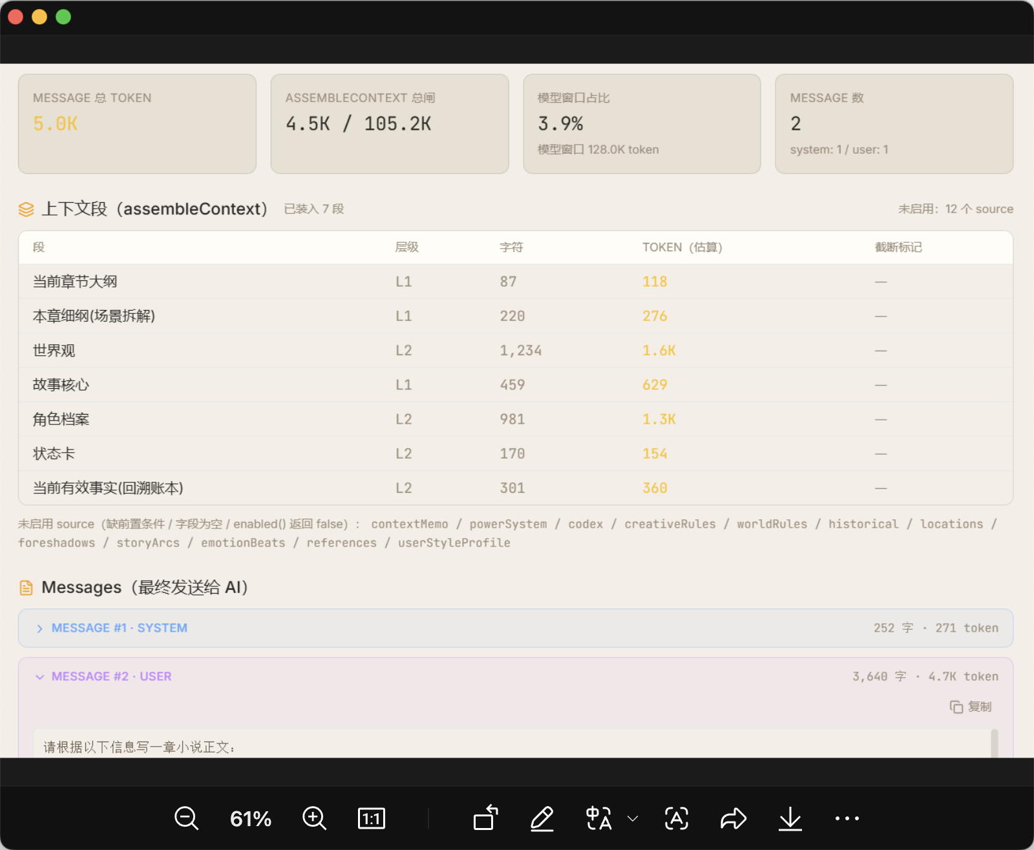Click the 3.9% model window ratio
The height and width of the screenshot is (850, 1034).
pyautogui.click(x=561, y=123)
